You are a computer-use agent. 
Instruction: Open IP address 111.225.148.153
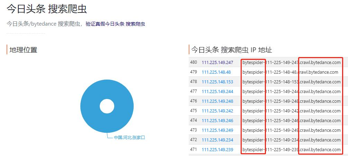[x=217, y=82]
